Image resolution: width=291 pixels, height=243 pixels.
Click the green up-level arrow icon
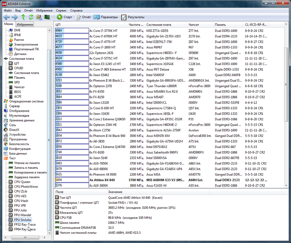coord(23,17)
